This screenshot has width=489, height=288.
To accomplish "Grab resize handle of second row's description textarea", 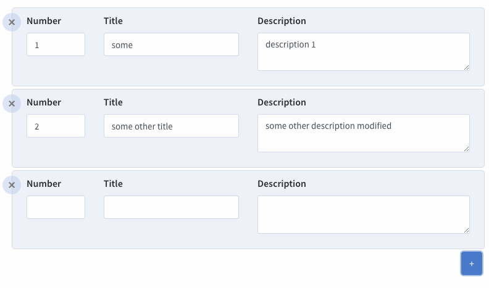I will [x=466, y=149].
